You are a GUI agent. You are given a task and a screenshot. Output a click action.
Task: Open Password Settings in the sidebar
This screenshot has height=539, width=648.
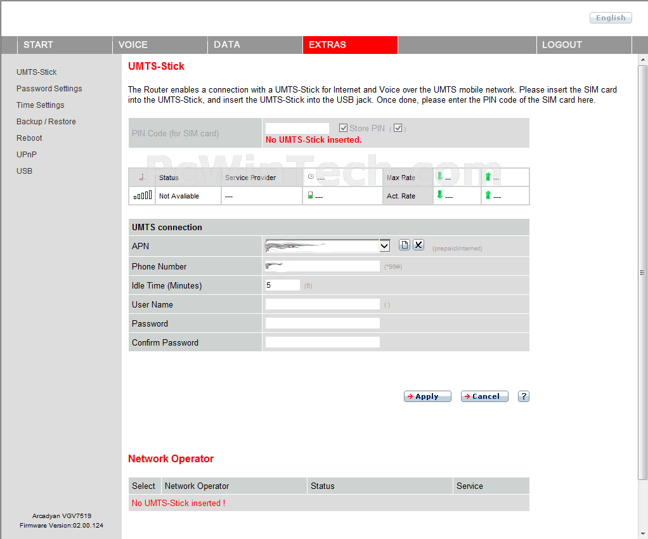click(x=49, y=88)
